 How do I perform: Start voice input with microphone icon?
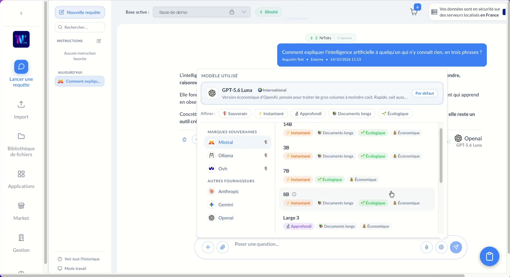[x=427, y=247]
